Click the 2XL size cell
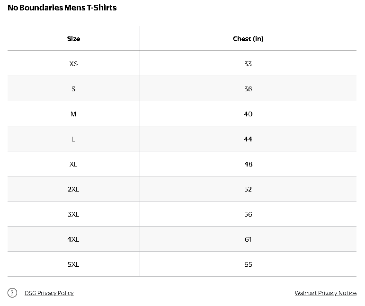This screenshot has width=365, height=306. [x=73, y=189]
